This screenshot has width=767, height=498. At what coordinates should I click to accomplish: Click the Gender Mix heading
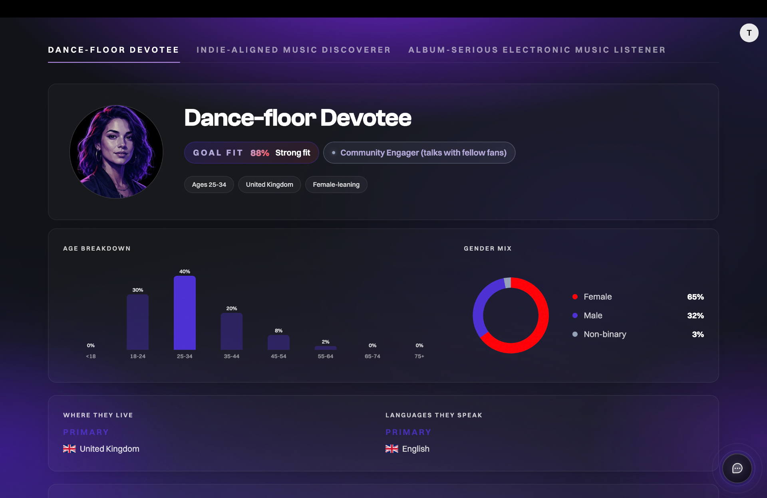488,249
